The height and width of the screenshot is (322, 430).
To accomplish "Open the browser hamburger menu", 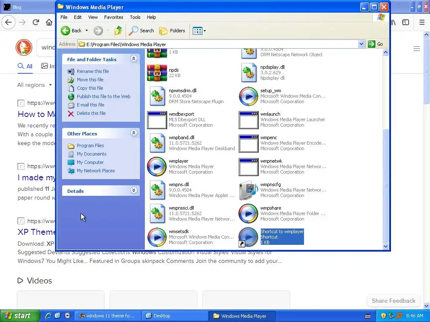I will tap(422, 22).
